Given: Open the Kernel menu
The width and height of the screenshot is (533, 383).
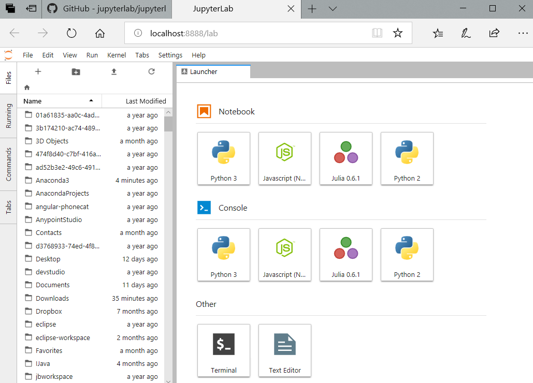Looking at the screenshot, I should click(117, 55).
